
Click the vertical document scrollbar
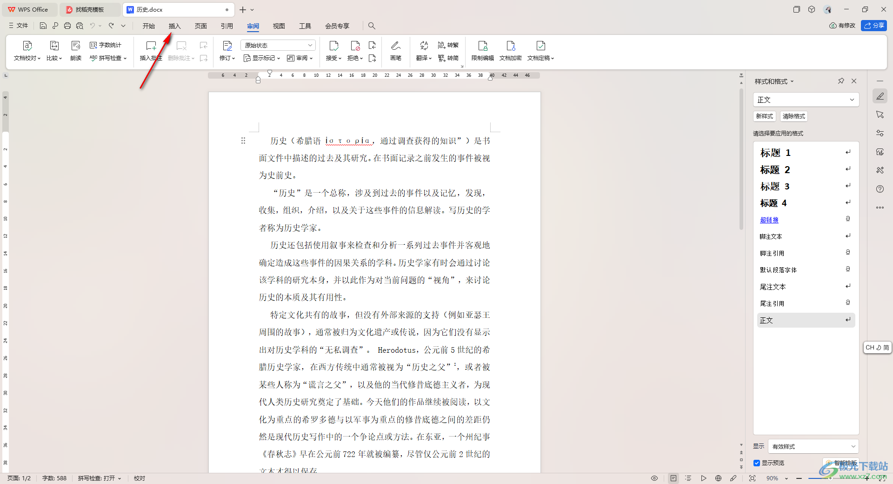[x=741, y=158]
